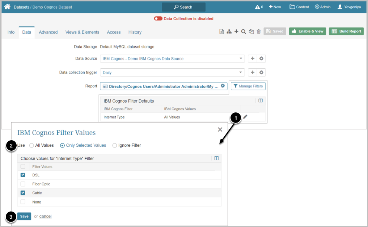Open the Views & Elements tab

click(x=82, y=32)
